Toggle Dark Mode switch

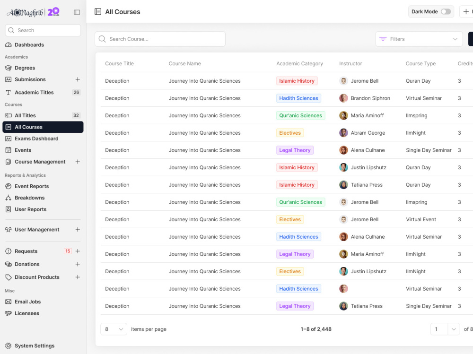click(446, 11)
